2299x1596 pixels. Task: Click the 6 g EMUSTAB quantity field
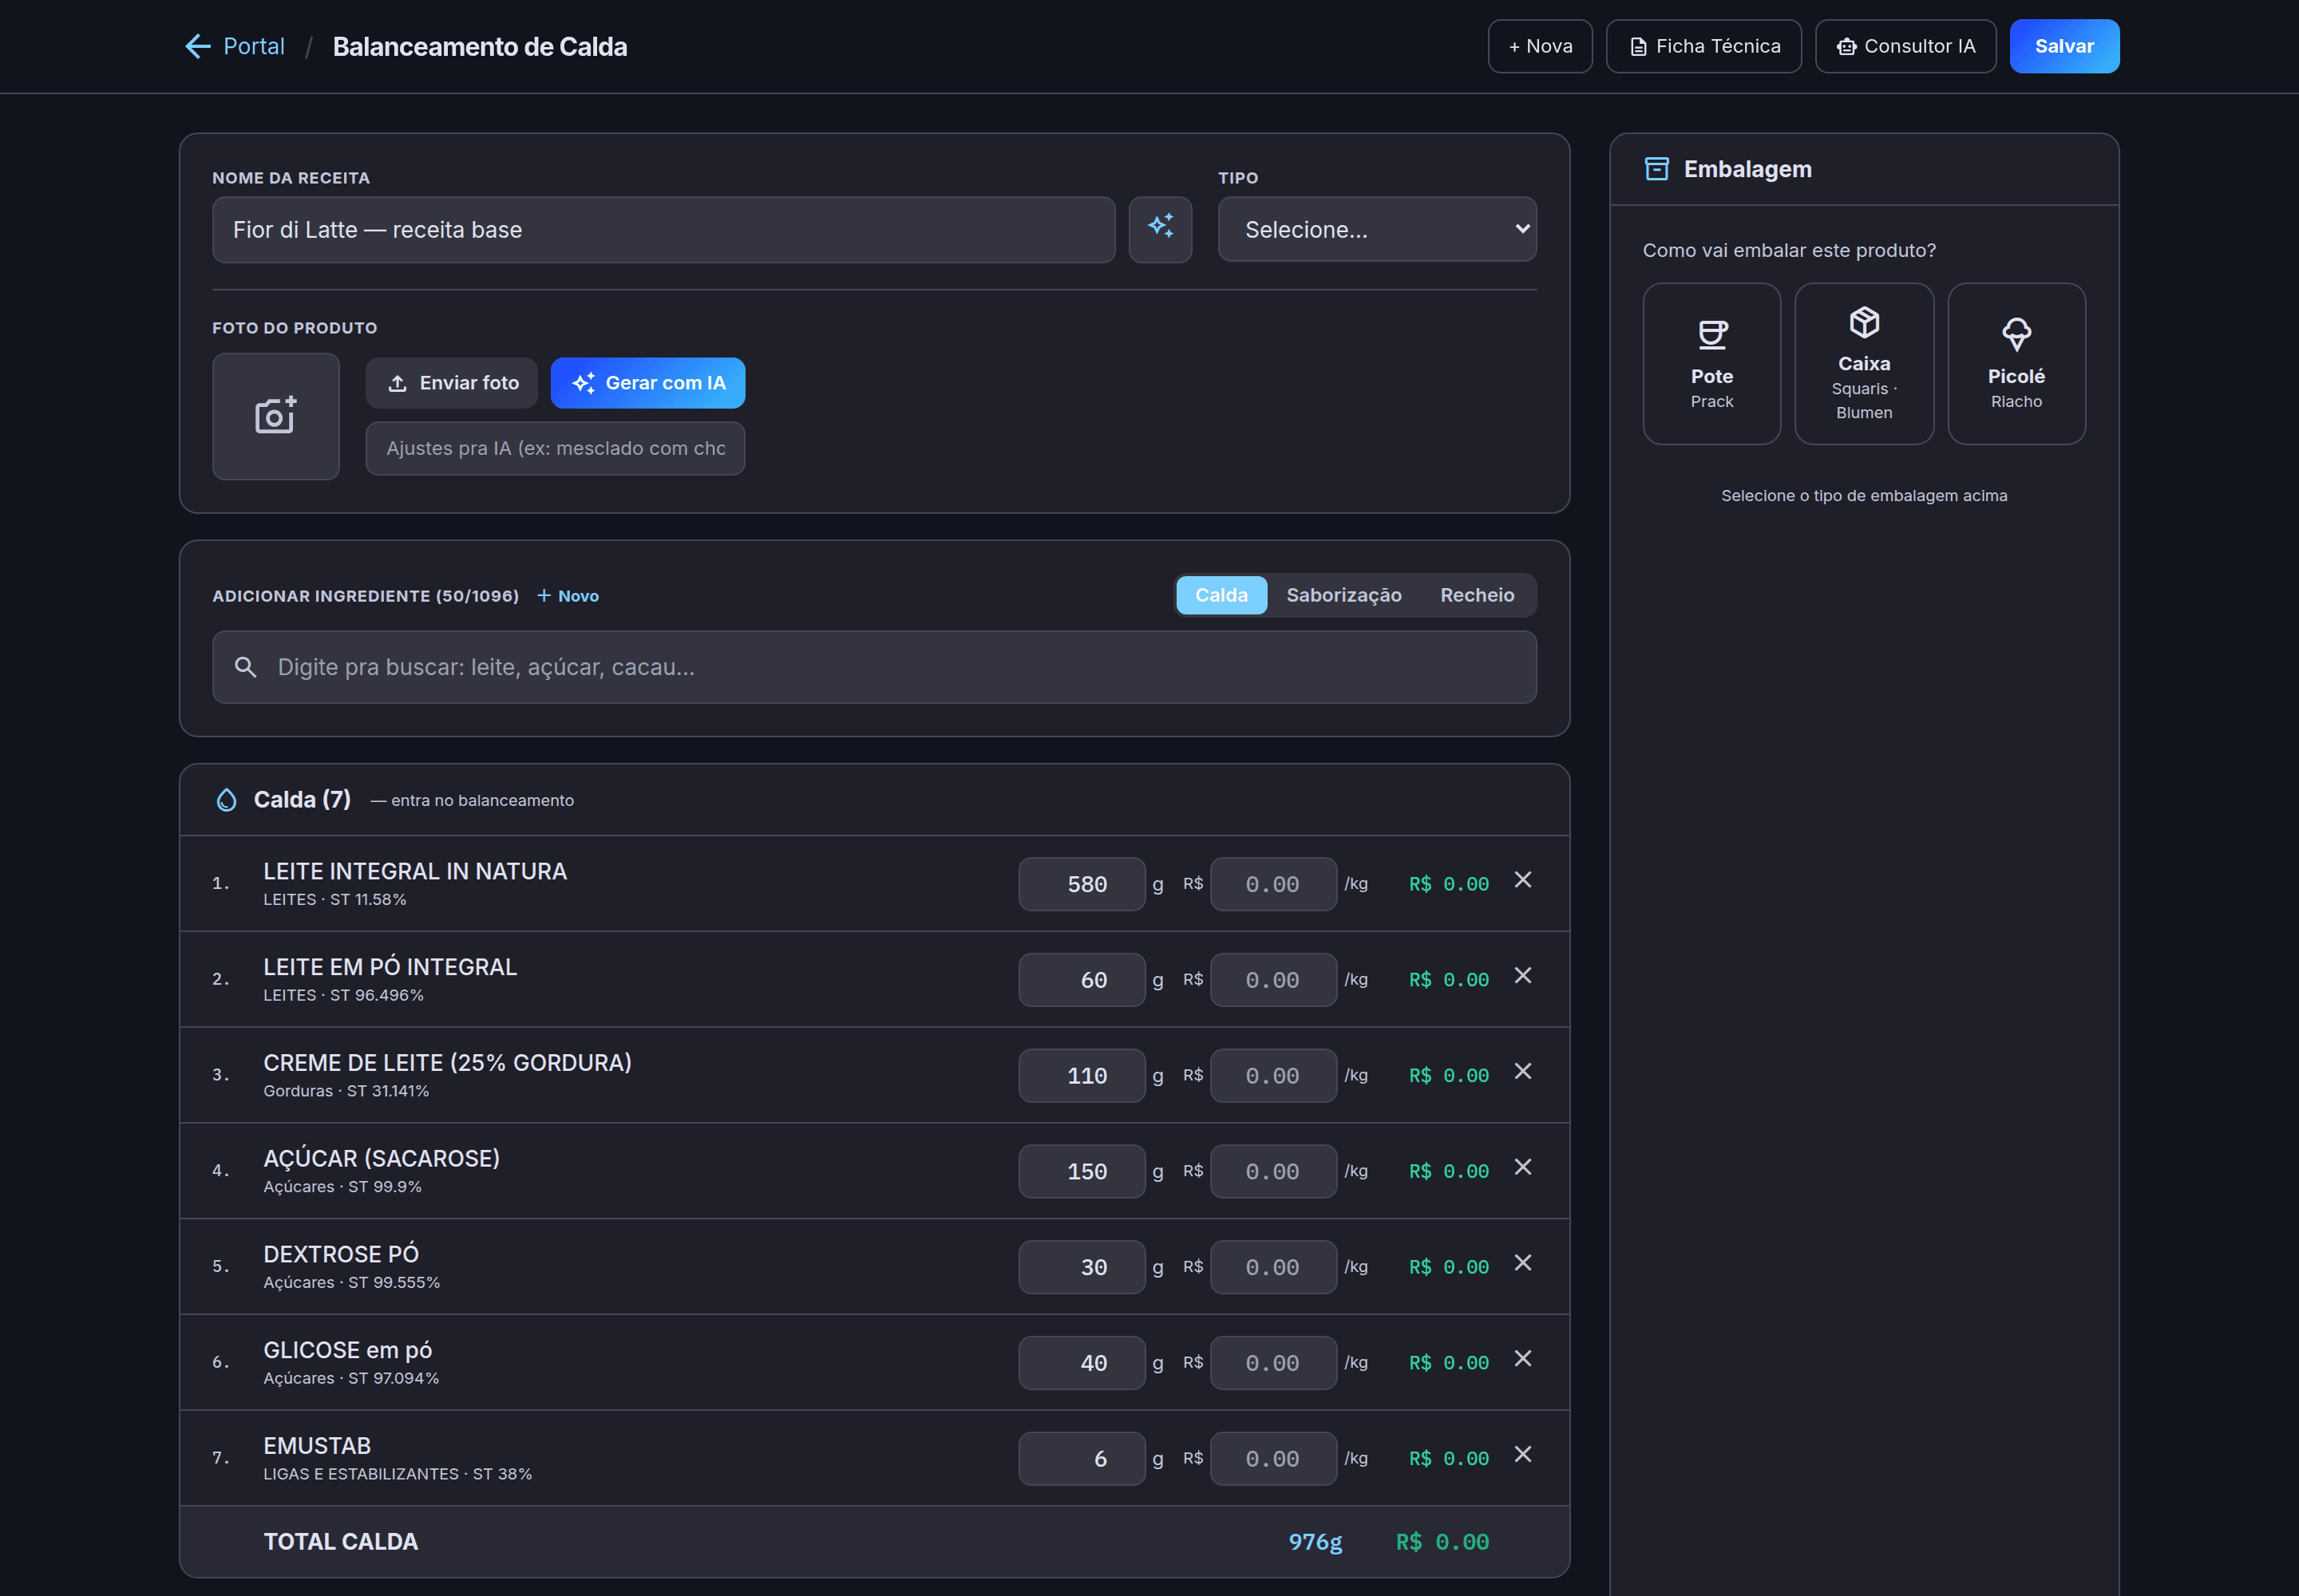pos(1081,1459)
